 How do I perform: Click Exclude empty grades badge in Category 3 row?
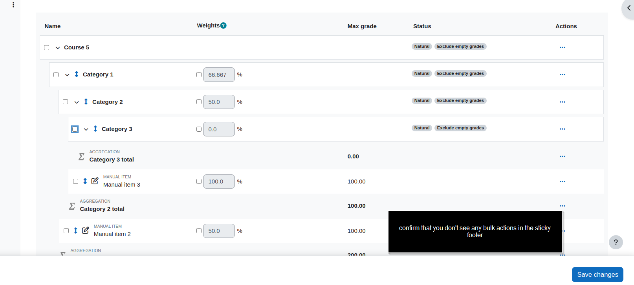[x=460, y=128]
